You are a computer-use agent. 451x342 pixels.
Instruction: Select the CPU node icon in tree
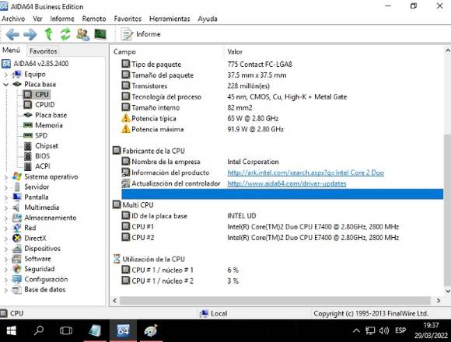(x=28, y=95)
